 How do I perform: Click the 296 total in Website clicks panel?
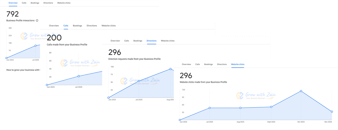[186, 76]
